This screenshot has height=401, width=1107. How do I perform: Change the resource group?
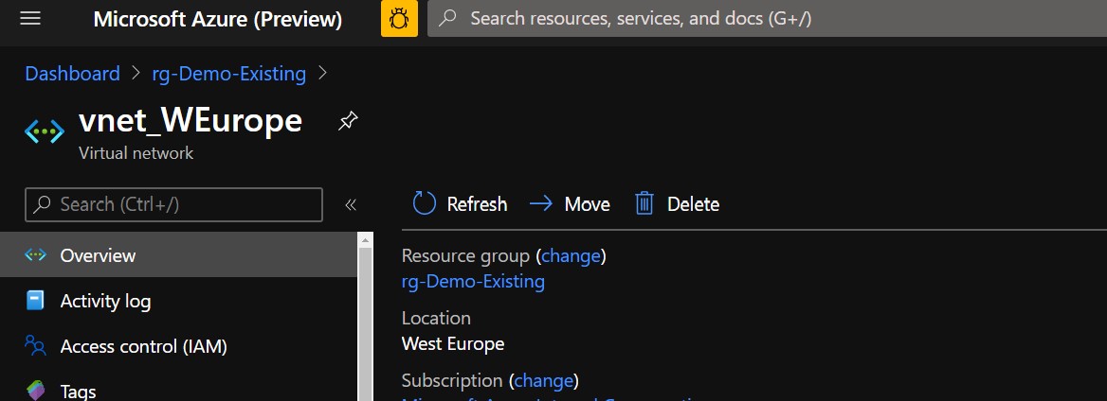[571, 255]
